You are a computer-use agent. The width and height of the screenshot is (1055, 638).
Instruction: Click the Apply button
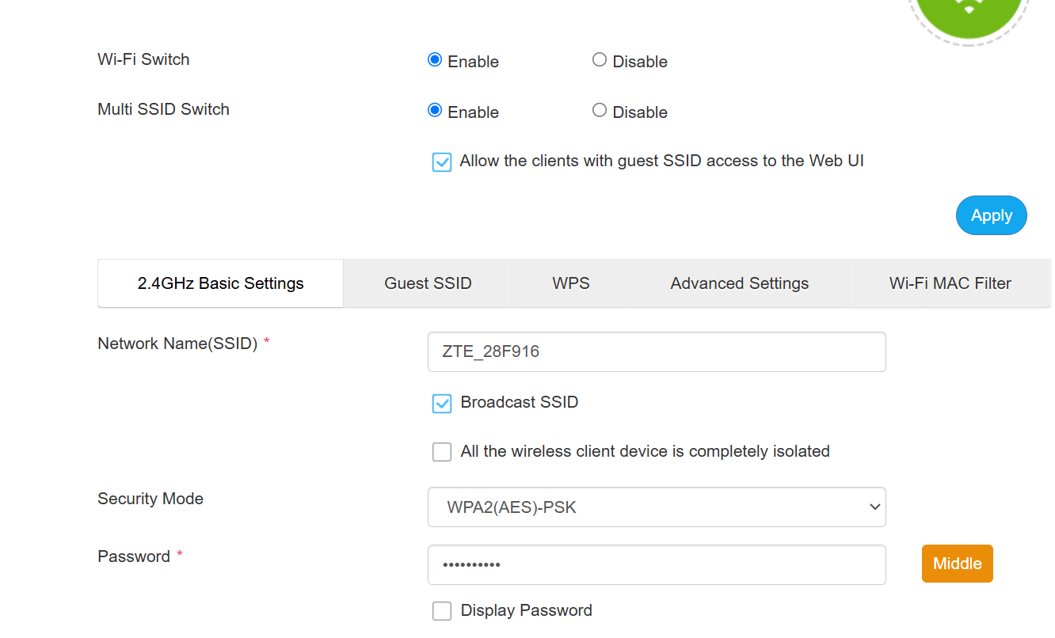(x=992, y=215)
